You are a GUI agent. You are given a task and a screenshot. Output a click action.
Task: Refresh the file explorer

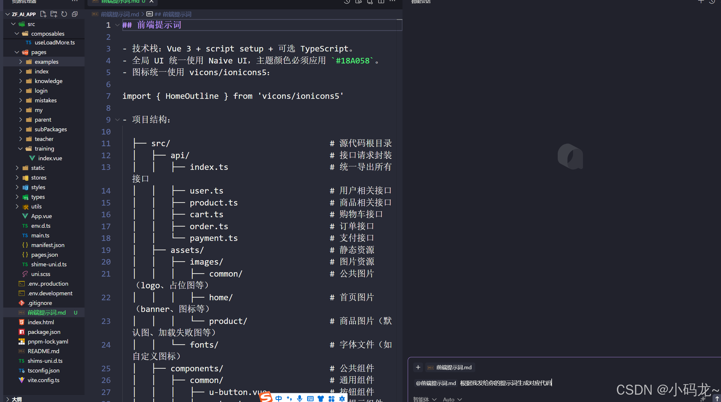point(64,14)
